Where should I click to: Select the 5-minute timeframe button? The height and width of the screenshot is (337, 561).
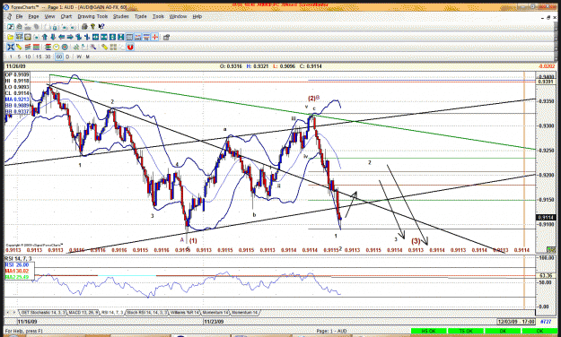coord(19,56)
